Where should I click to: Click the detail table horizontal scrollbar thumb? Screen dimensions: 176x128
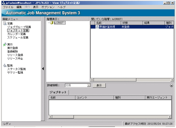pos(63,117)
